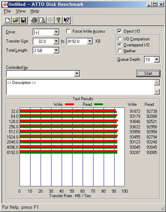This screenshot has height=212, width=166.
Task: Close the ATTO Disk Benchmark window
Action: coord(161,5)
